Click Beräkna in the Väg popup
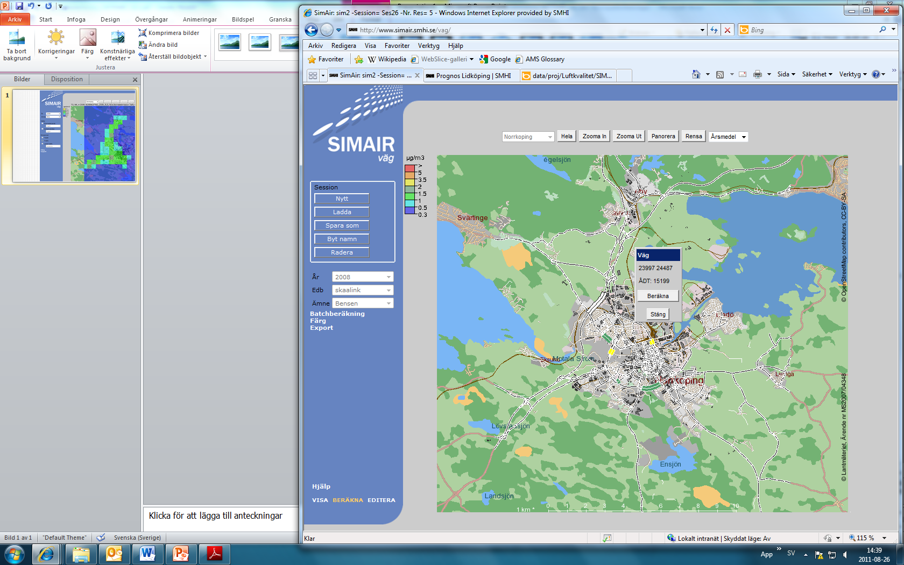This screenshot has height=565, width=904. [x=658, y=296]
